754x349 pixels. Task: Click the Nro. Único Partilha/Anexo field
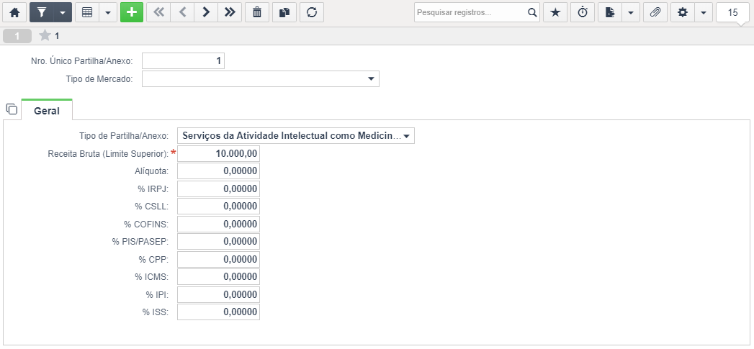pos(183,61)
